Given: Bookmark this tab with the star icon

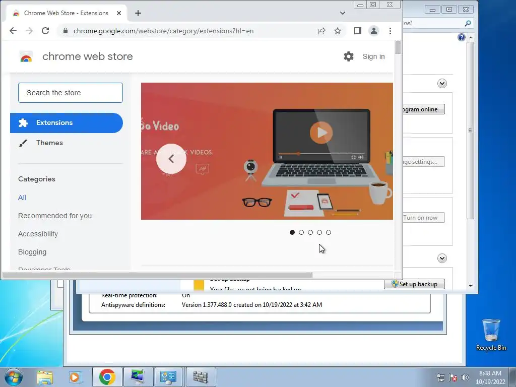Looking at the screenshot, I should (337, 31).
